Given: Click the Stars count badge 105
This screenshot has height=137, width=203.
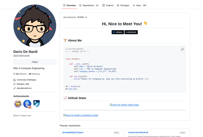Looking at the screenshot, I should coord(144,5).
